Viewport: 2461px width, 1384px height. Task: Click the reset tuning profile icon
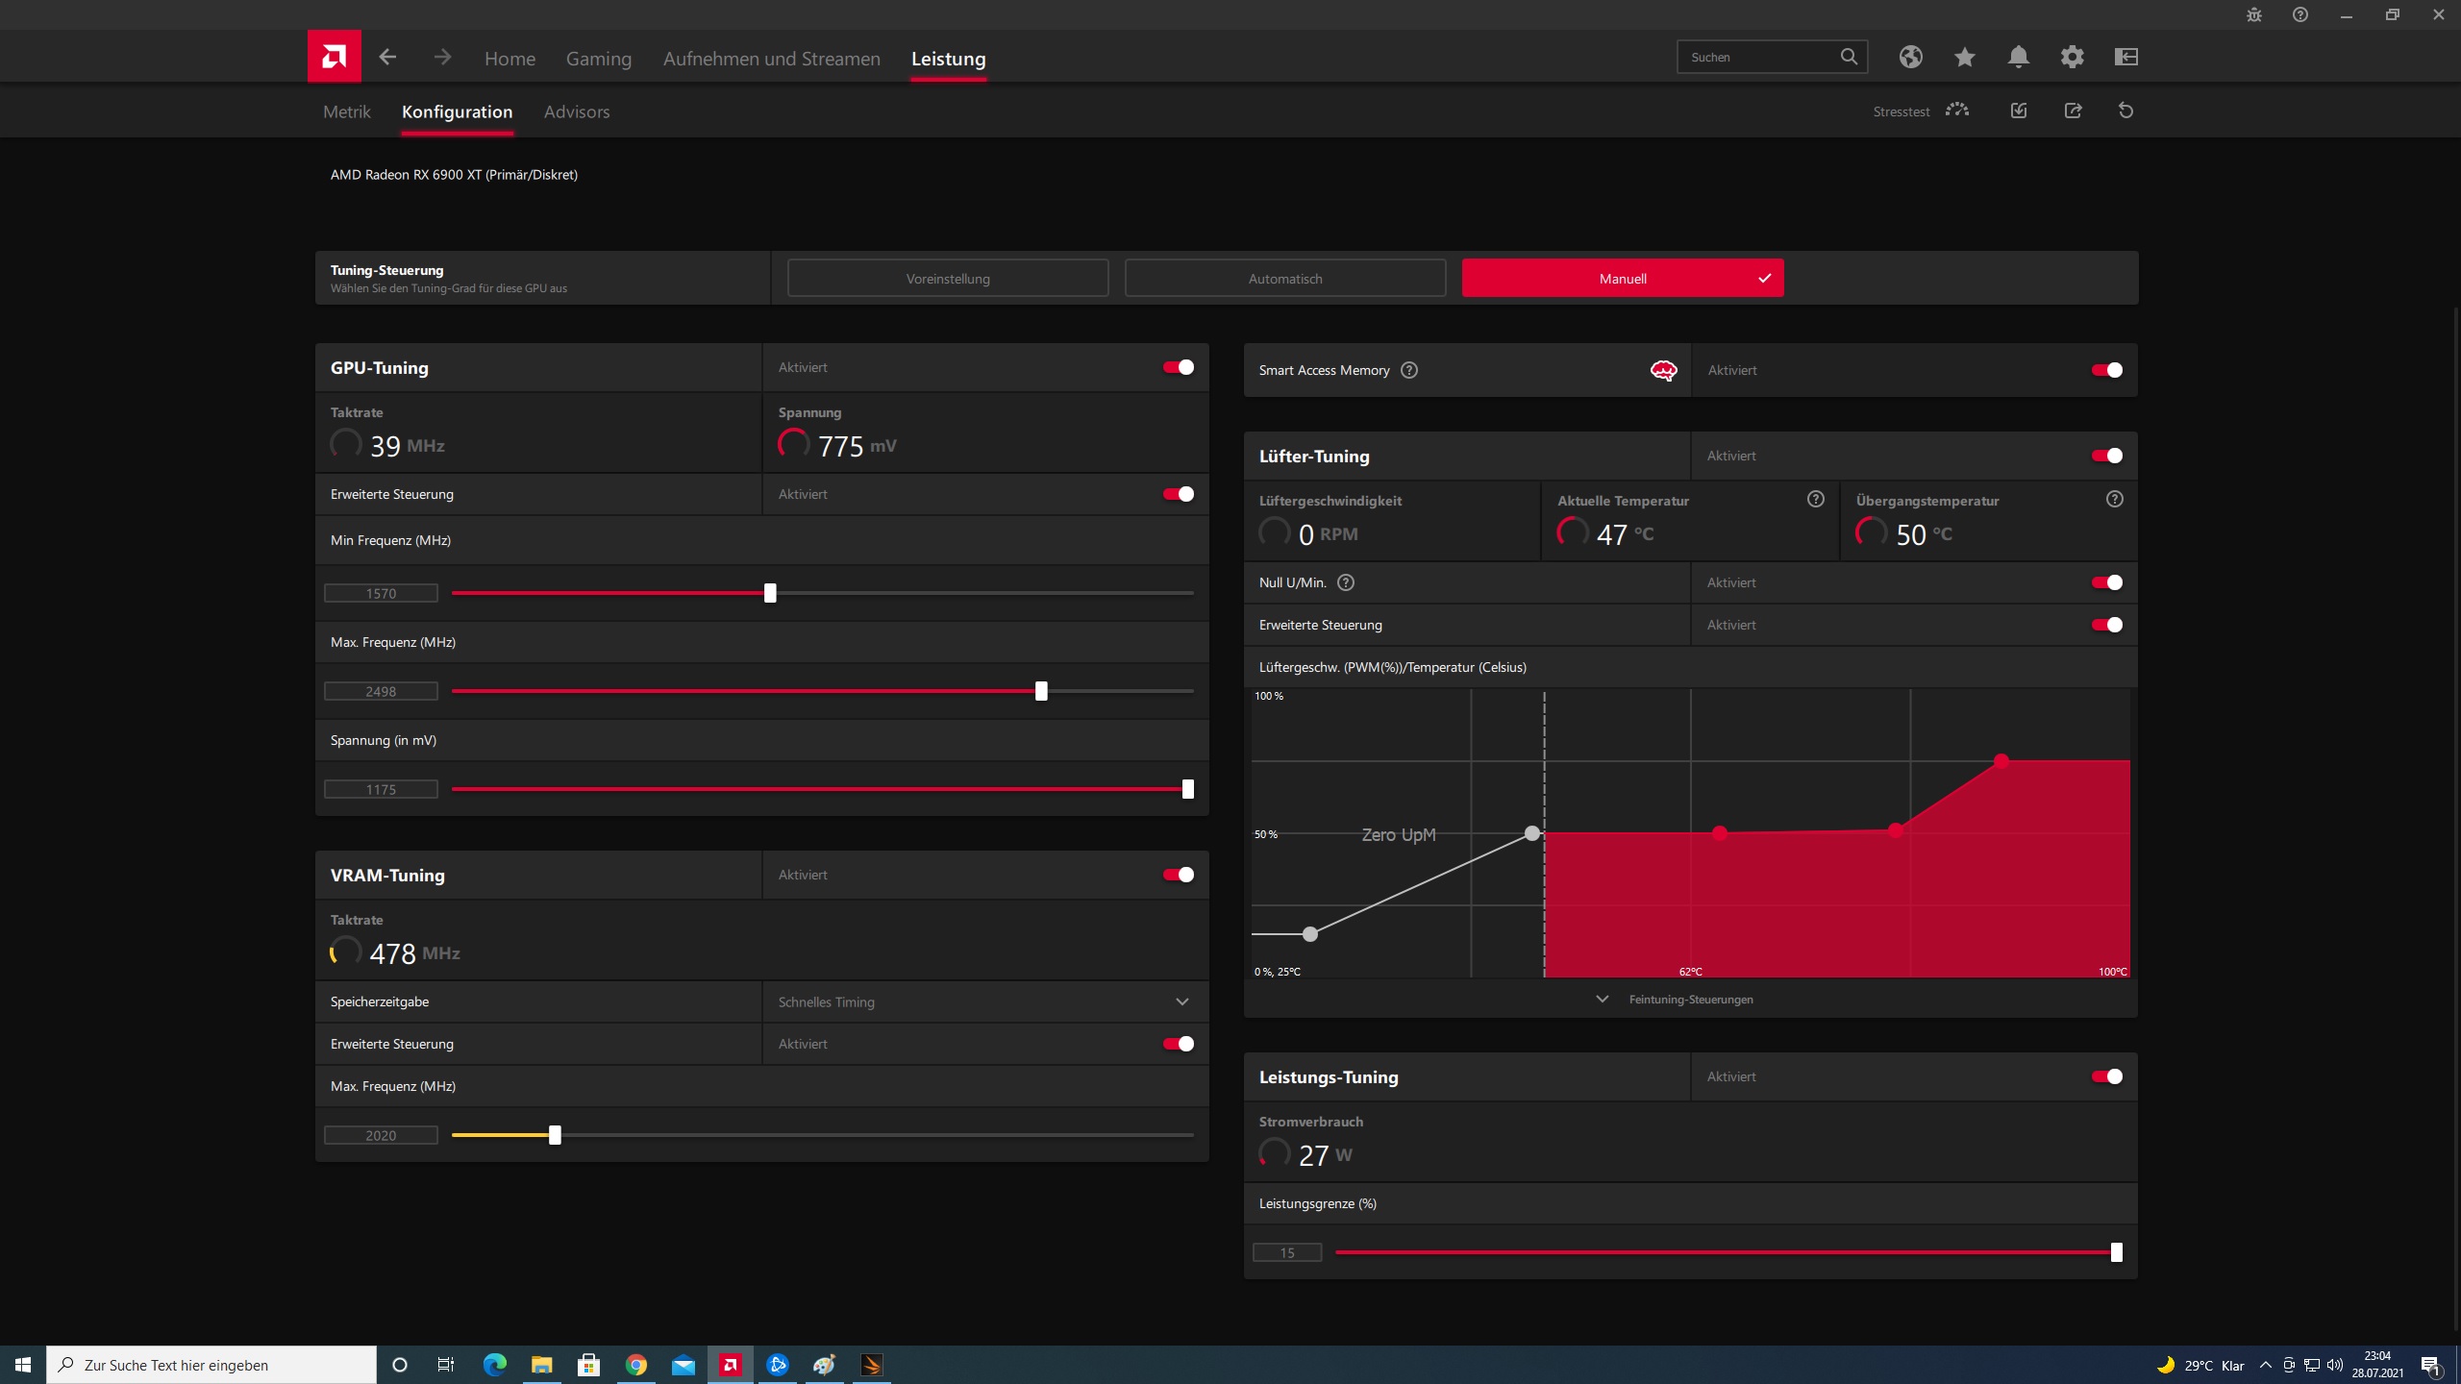pyautogui.click(x=2125, y=111)
